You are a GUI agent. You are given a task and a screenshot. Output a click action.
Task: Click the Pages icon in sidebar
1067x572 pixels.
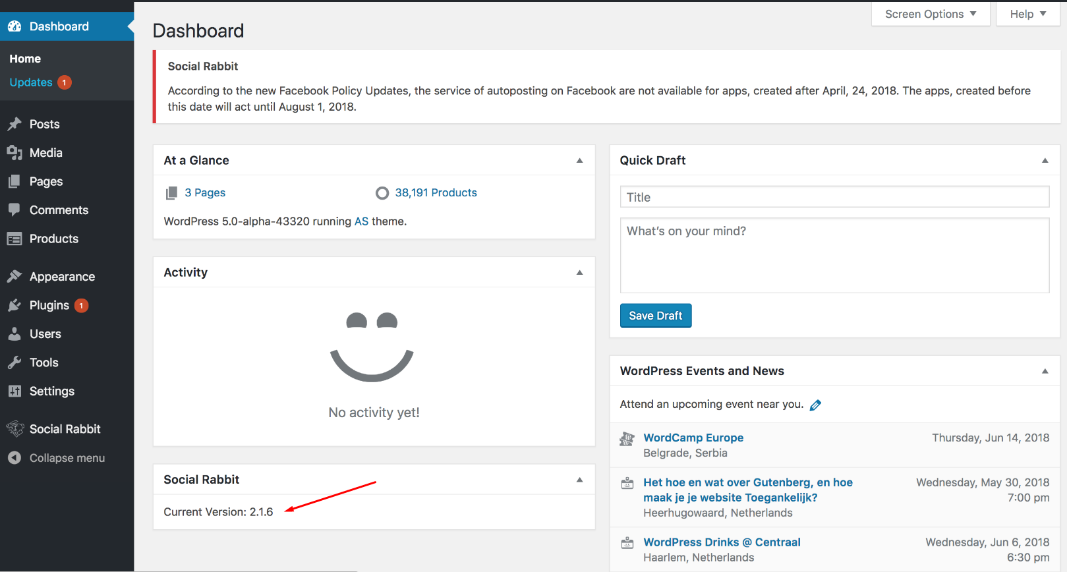(14, 181)
